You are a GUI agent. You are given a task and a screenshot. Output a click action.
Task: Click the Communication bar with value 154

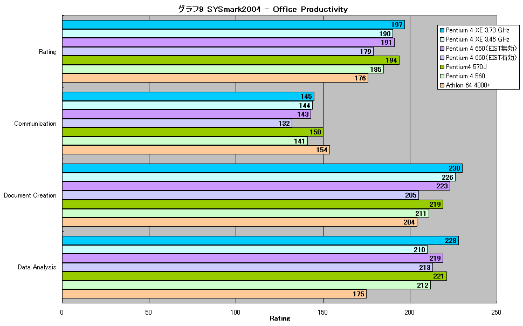(x=196, y=150)
